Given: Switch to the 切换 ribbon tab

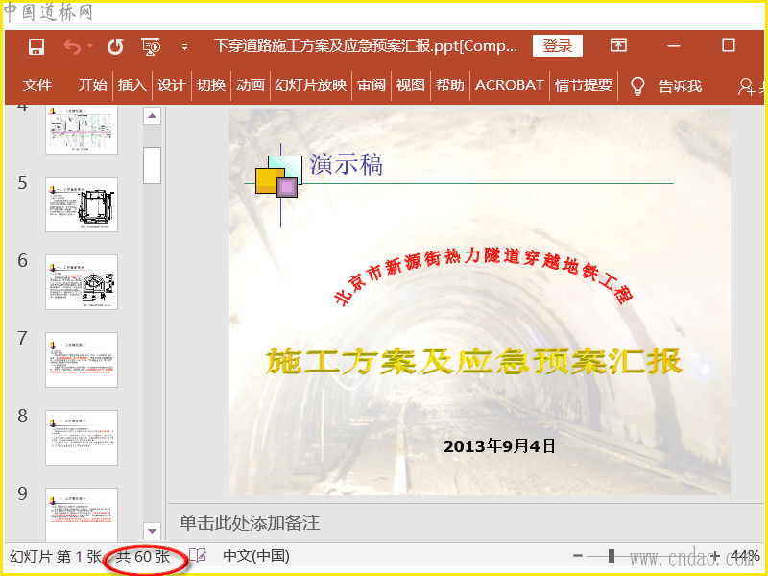Looking at the screenshot, I should point(211,85).
